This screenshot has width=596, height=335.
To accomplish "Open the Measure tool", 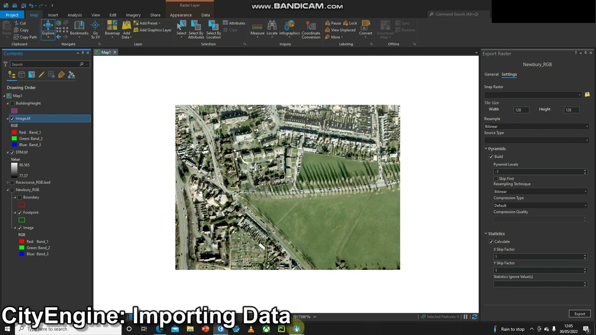I will (x=257, y=29).
